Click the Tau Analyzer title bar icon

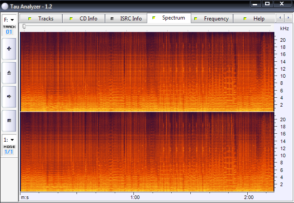tap(5, 6)
